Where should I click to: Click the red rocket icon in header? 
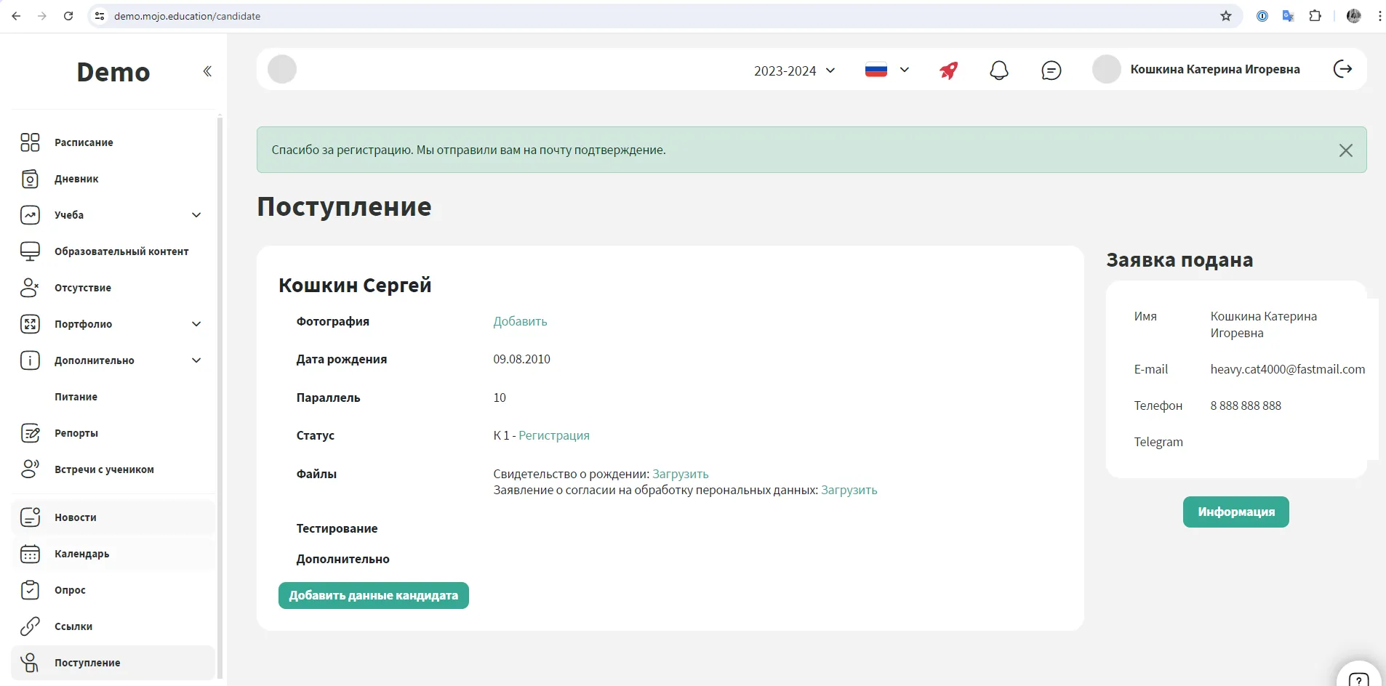tap(948, 70)
